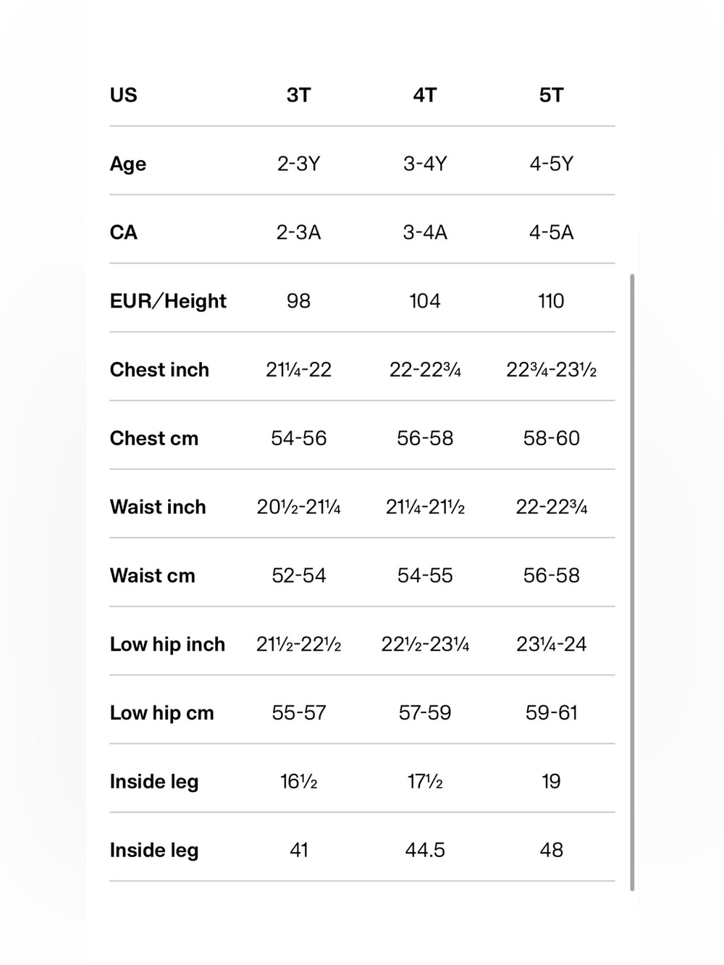This screenshot has width=724, height=965.
Task: Click the 2-3Y age cell
Action: click(298, 164)
